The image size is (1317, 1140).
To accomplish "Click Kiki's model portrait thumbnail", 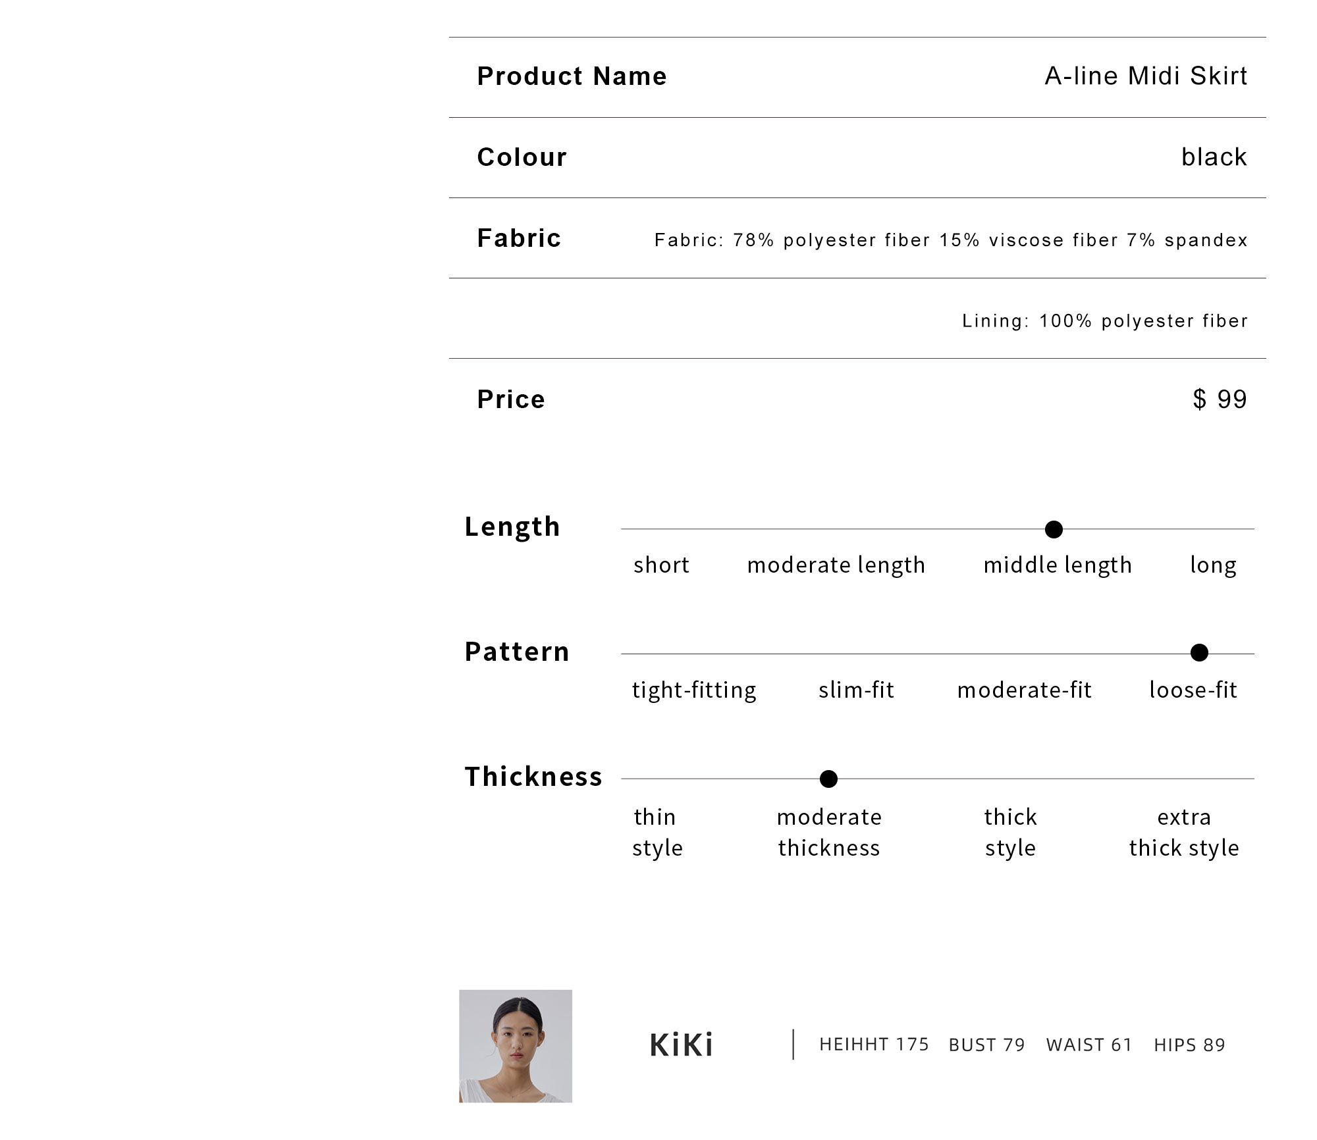I will click(x=516, y=1046).
